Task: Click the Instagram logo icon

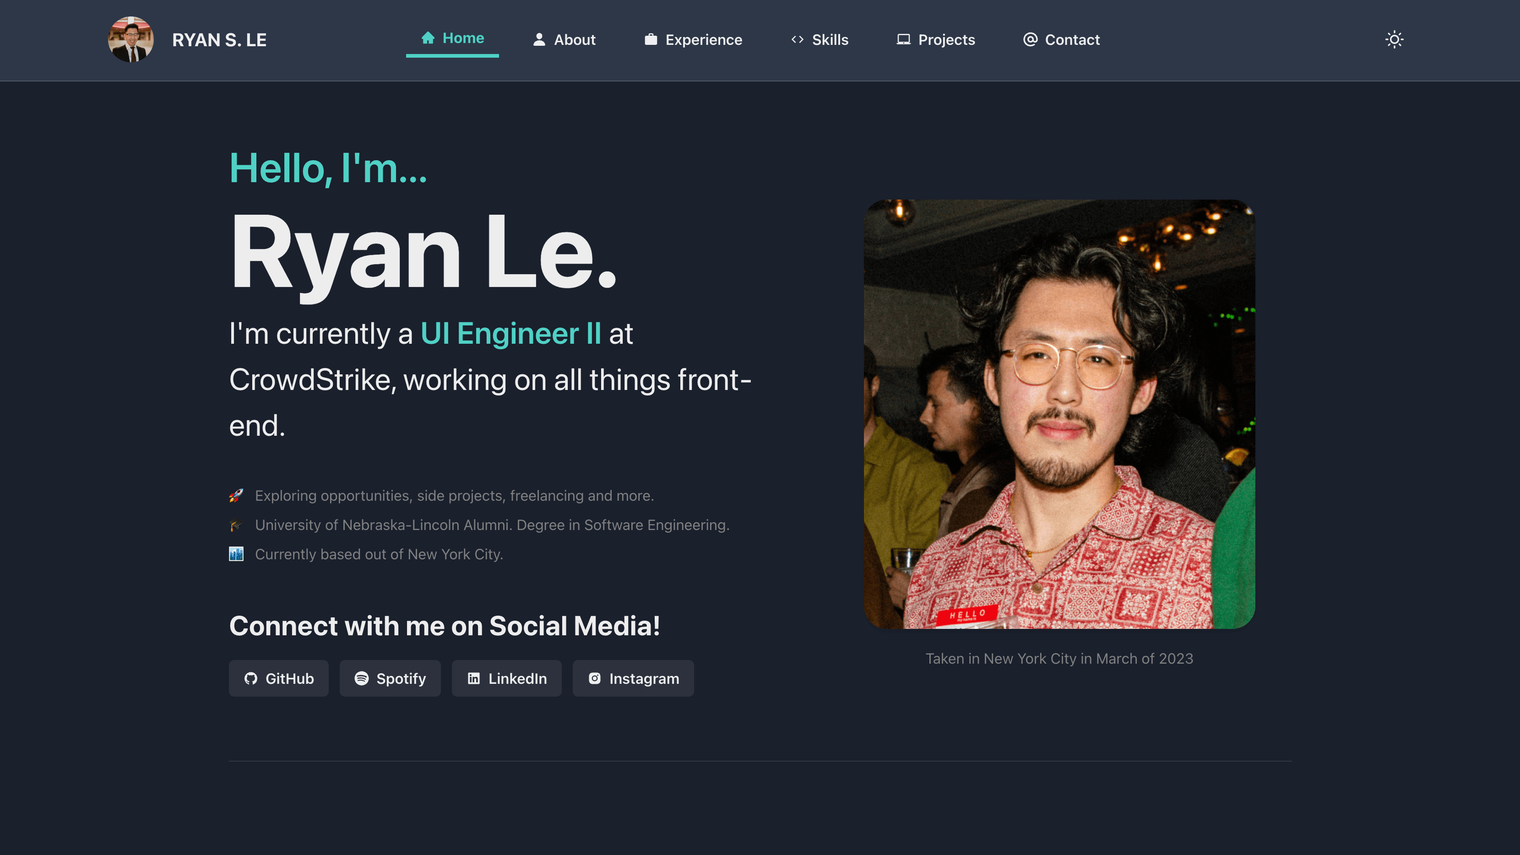Action: tap(595, 679)
